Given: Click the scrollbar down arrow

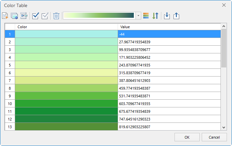Looking at the screenshot, I should (224, 128).
